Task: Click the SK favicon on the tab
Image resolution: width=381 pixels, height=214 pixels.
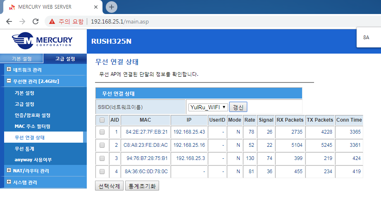Action: [x=12, y=7]
